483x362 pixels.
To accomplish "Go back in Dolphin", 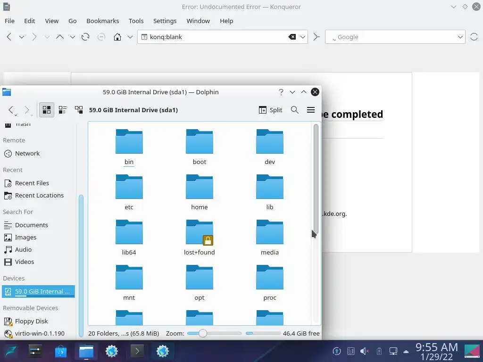I will 11,110.
